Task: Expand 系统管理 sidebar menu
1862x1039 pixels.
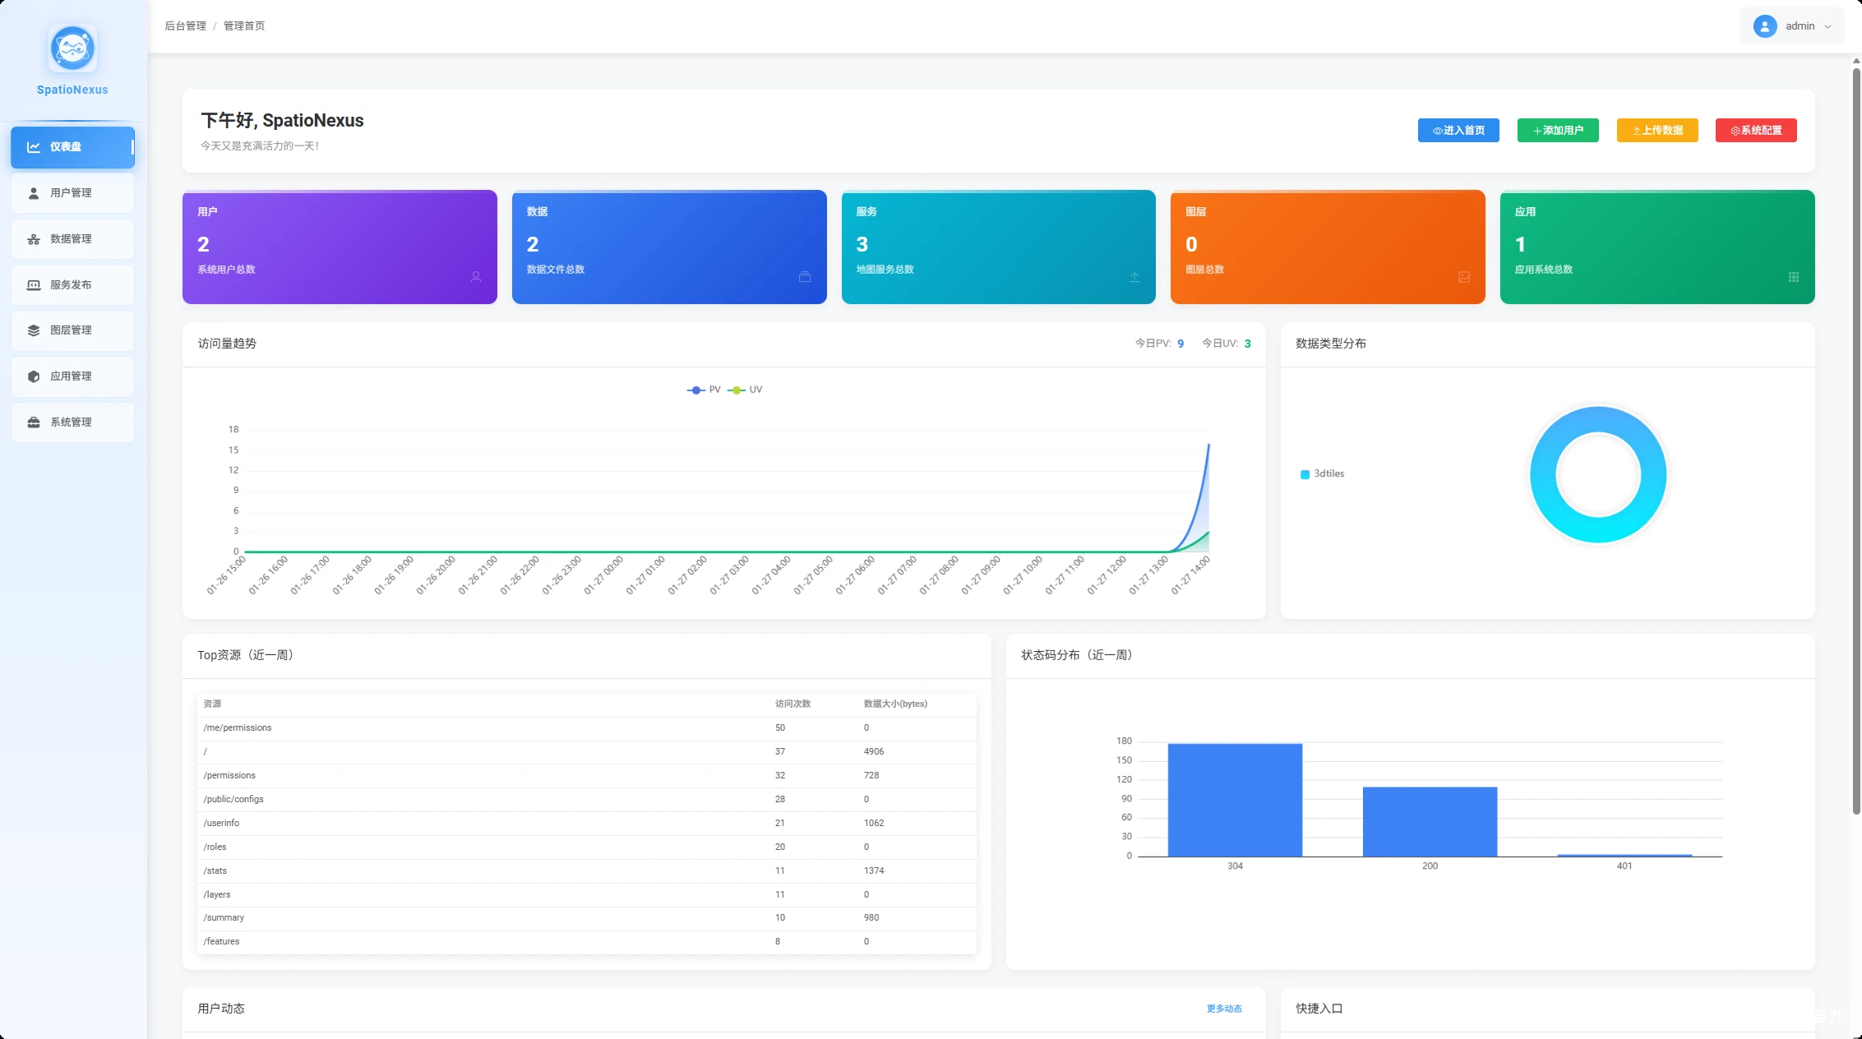Action: (x=72, y=423)
